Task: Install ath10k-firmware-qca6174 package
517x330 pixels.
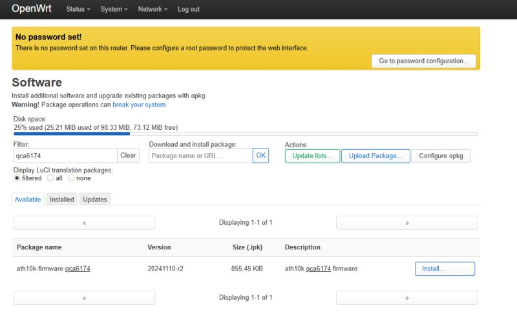Action: point(445,269)
